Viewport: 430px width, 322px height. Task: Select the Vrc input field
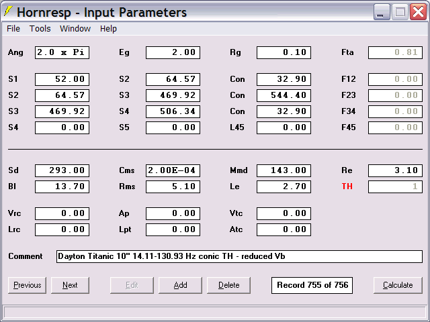pyautogui.click(x=62, y=213)
